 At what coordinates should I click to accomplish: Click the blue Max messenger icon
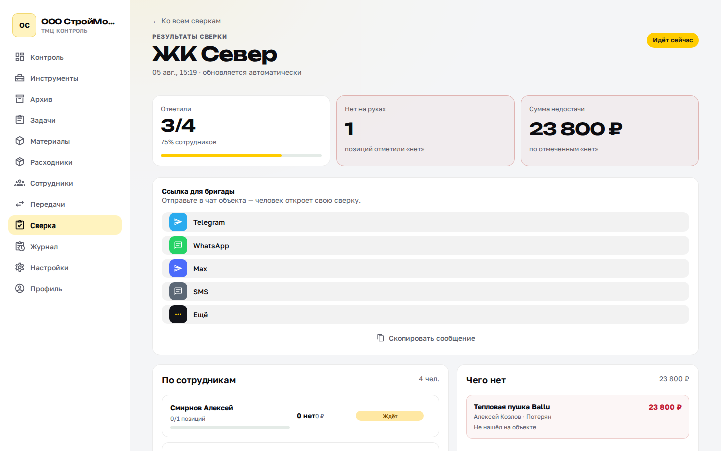[x=178, y=268]
